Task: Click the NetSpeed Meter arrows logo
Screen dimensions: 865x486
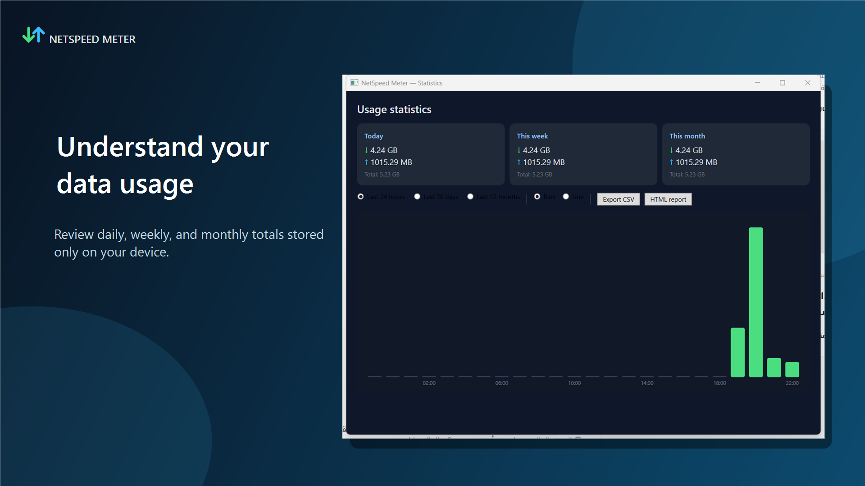Action: [34, 35]
